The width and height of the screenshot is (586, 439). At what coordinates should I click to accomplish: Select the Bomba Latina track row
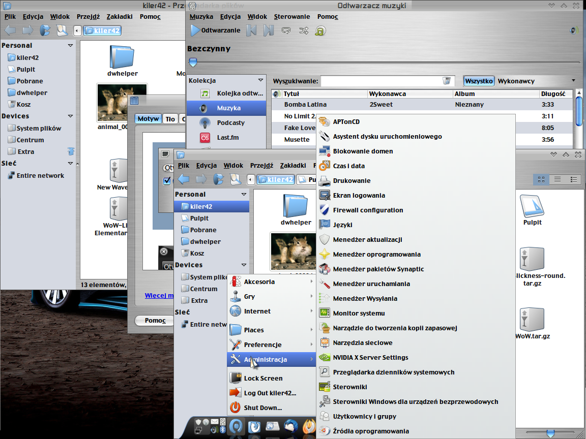(422, 105)
